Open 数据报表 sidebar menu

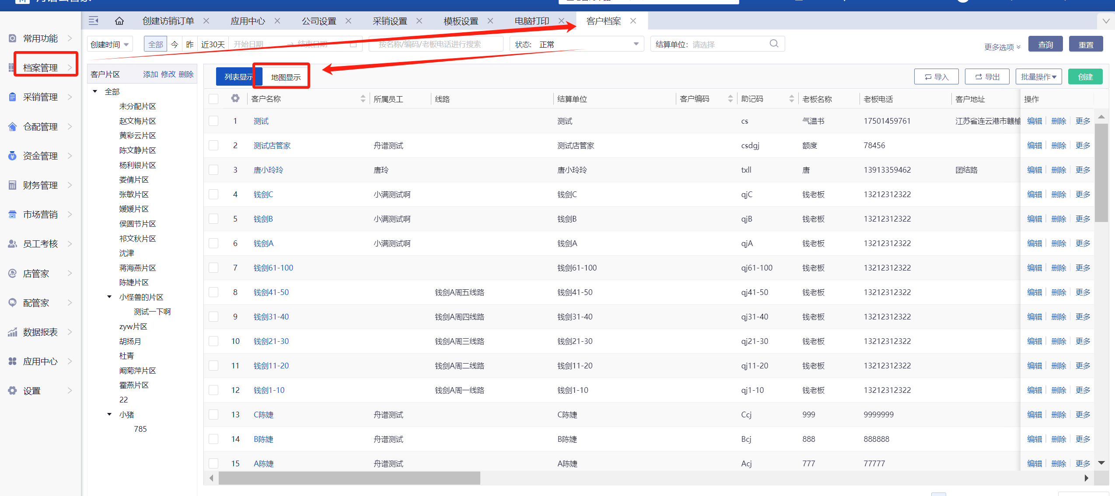point(40,332)
